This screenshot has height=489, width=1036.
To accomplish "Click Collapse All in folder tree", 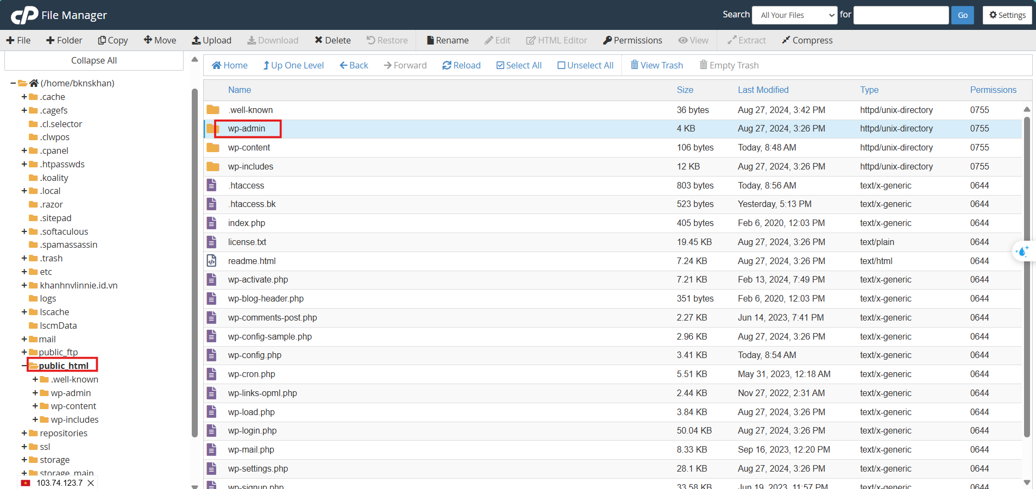I will tap(94, 60).
